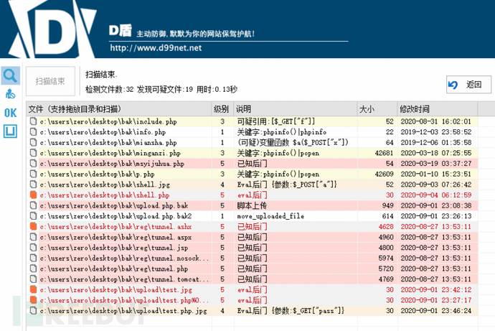495x331 pixels.
Task: Select red path c:\users\zero\desktop\bak\shell.php
Action: (x=105, y=195)
